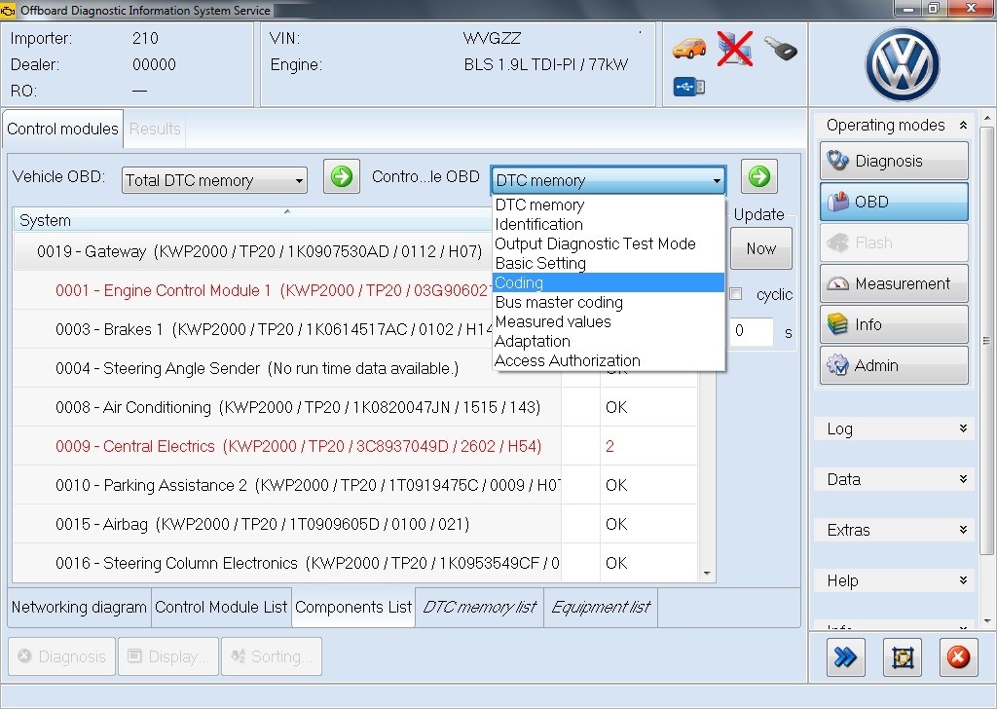Select 0004 - Steering Angle Sender row

click(355, 368)
